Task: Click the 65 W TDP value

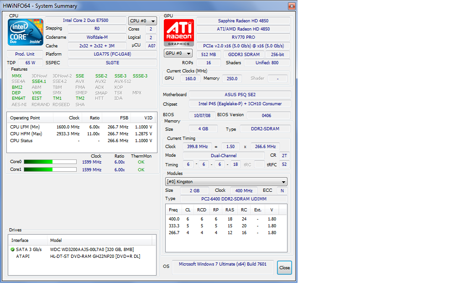Action: (x=30, y=63)
